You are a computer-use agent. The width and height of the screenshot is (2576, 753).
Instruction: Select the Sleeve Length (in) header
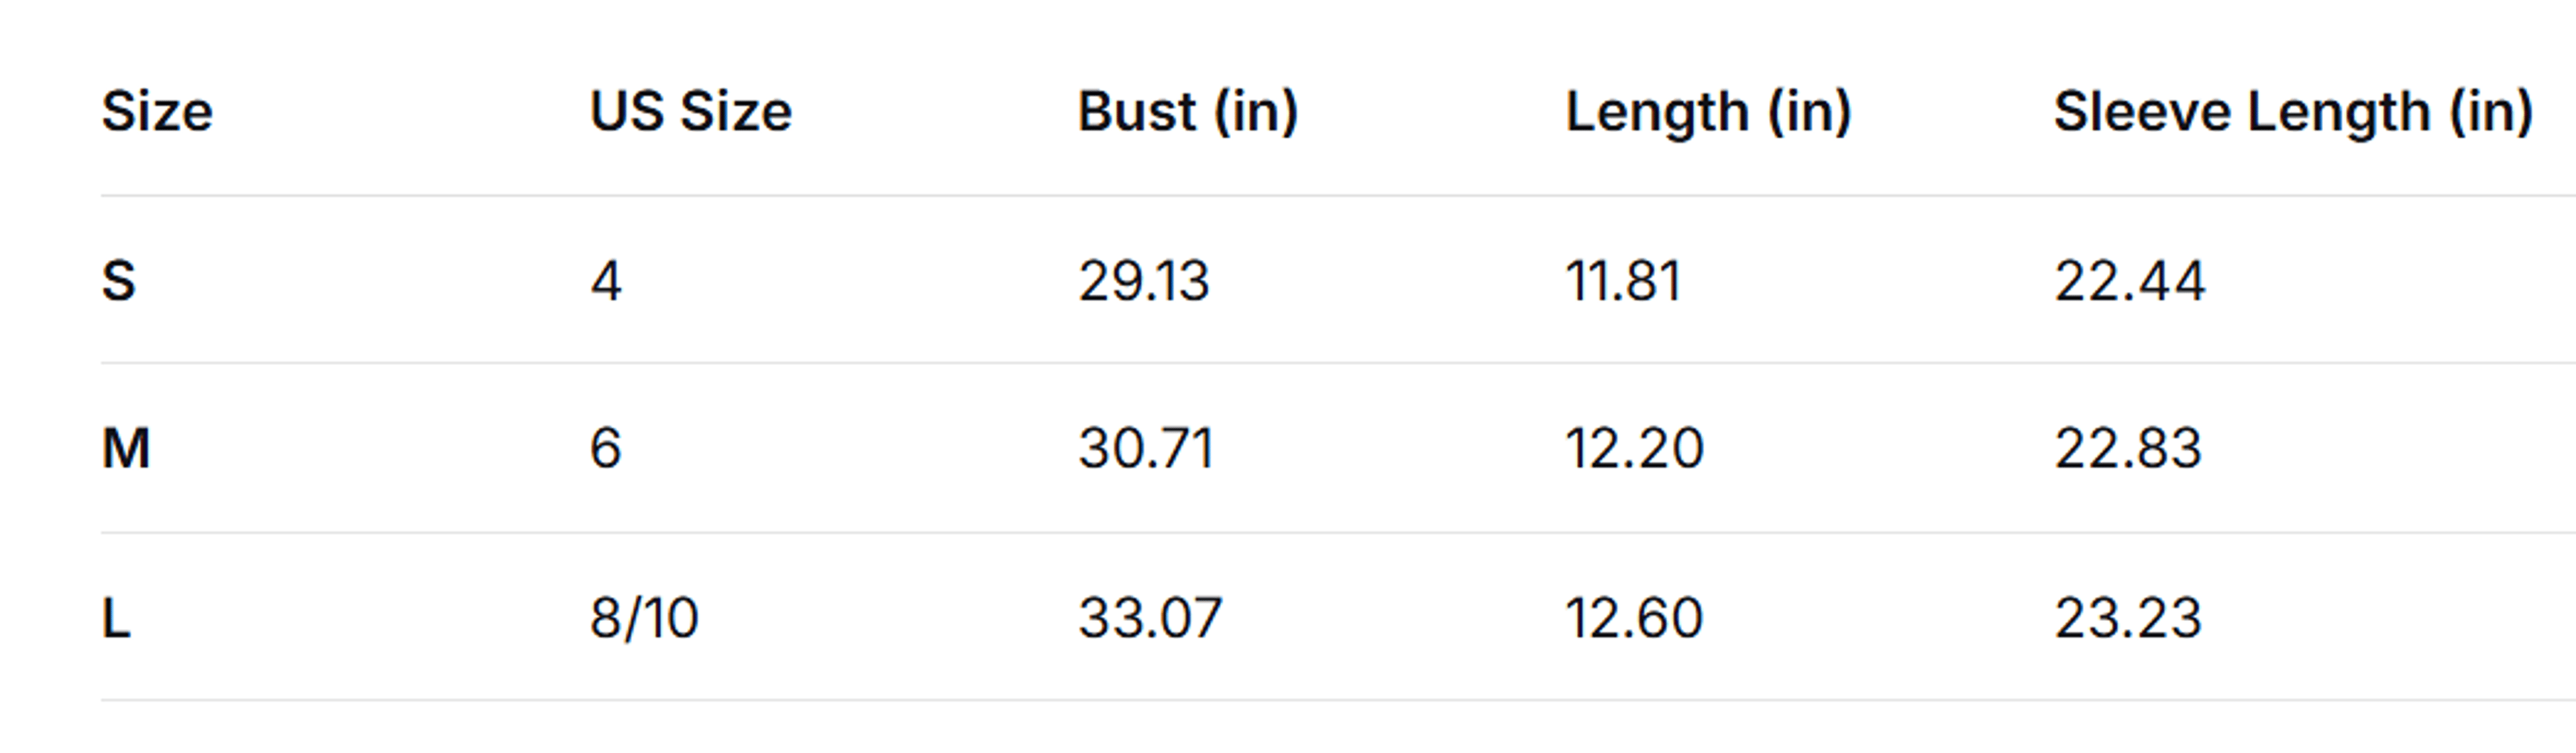(2293, 113)
